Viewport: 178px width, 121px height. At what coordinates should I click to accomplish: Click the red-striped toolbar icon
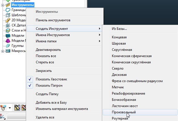point(24,108)
